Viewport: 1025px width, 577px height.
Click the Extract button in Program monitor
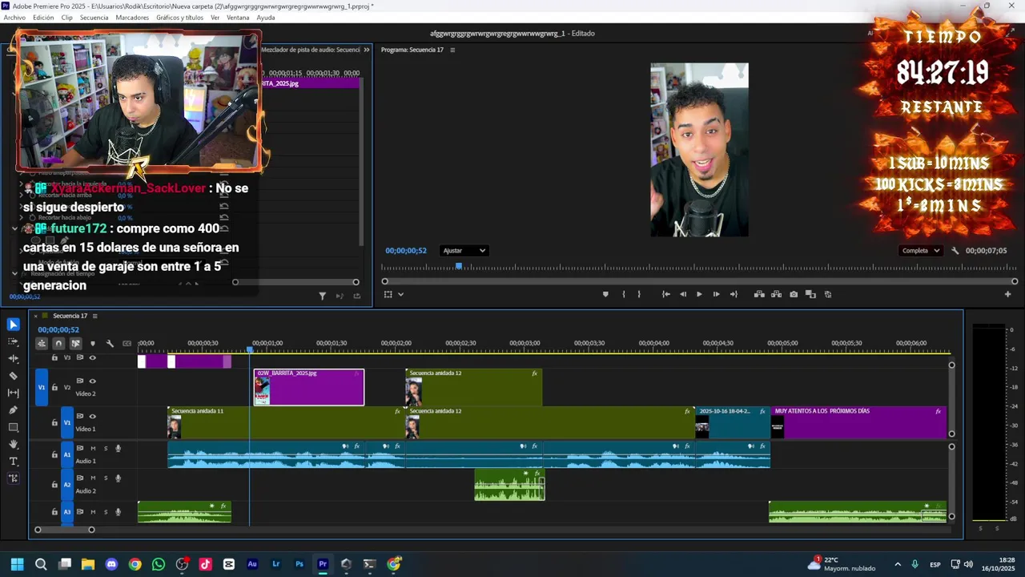click(776, 294)
